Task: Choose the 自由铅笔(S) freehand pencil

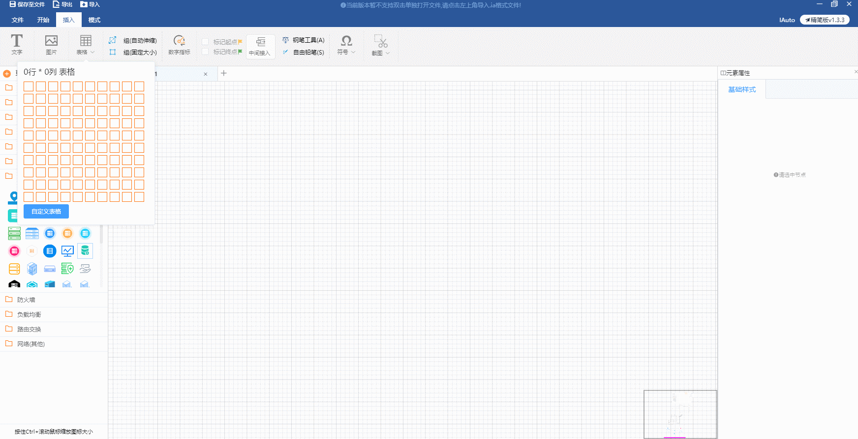Action: (304, 52)
